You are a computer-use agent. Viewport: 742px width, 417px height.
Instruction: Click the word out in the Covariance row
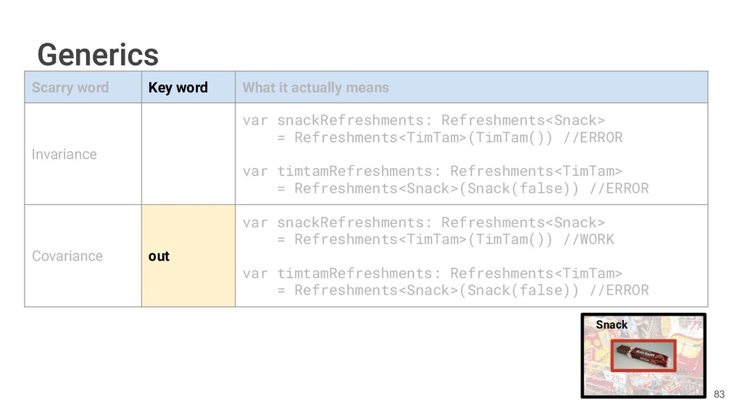pyautogui.click(x=159, y=256)
